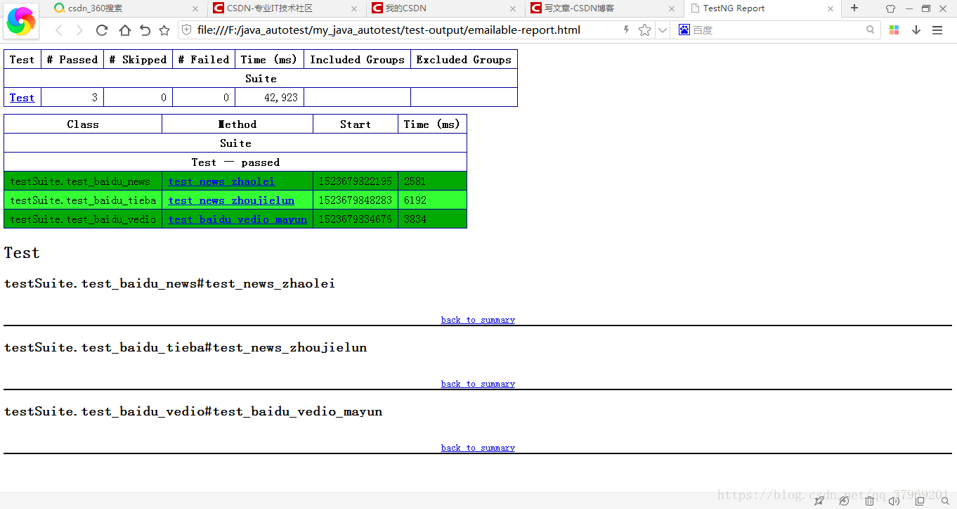Go forward to the next page

(x=79, y=30)
